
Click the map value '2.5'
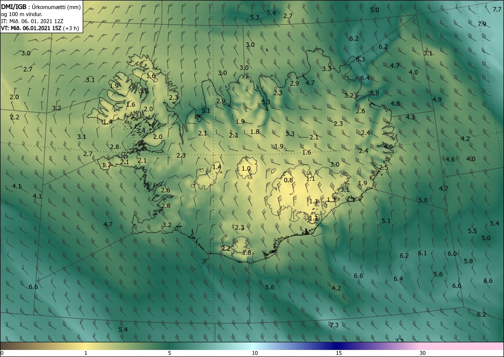click(384, 168)
